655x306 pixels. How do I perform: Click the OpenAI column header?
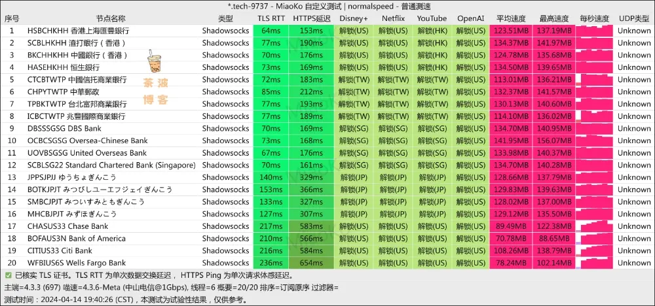(x=471, y=18)
